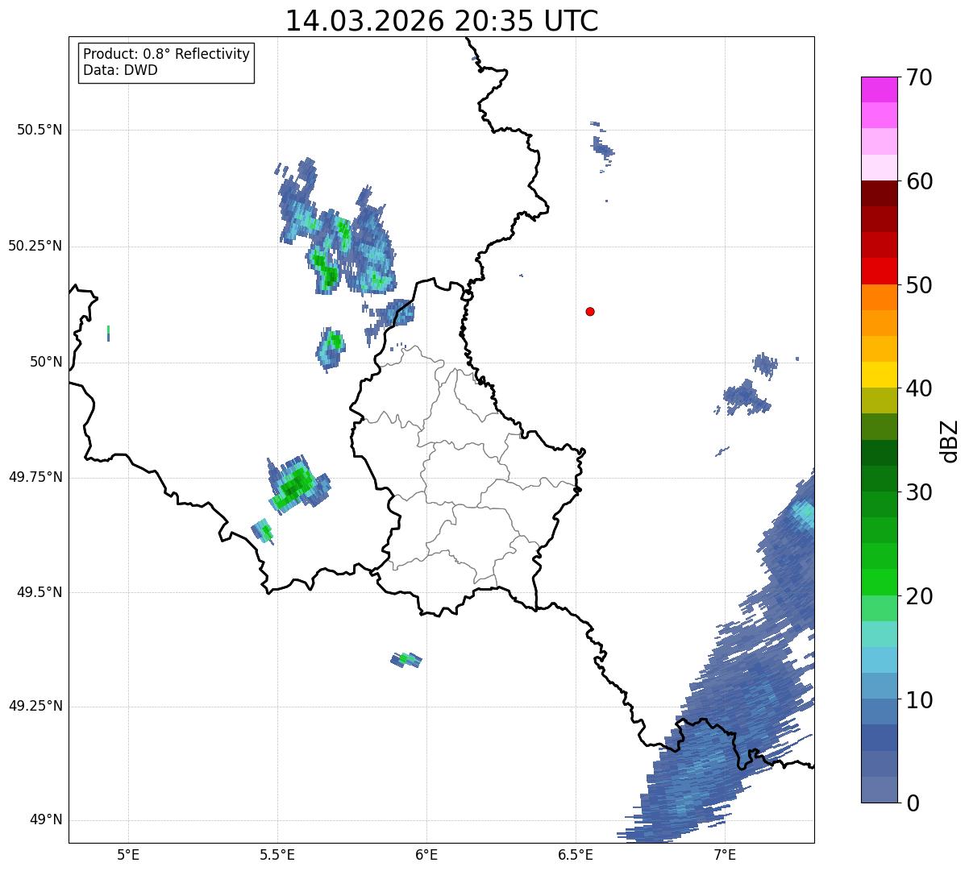The image size is (969, 871).
Task: Click the 49.5°N latitude label
Action: pos(40,592)
